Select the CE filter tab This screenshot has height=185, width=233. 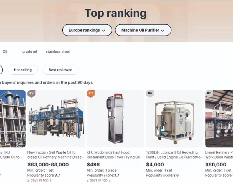[x=5, y=51]
